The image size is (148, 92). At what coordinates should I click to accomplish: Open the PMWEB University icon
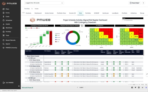click(4, 48)
